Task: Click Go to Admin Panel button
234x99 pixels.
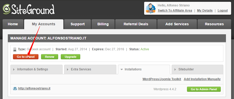Action: pos(204,89)
